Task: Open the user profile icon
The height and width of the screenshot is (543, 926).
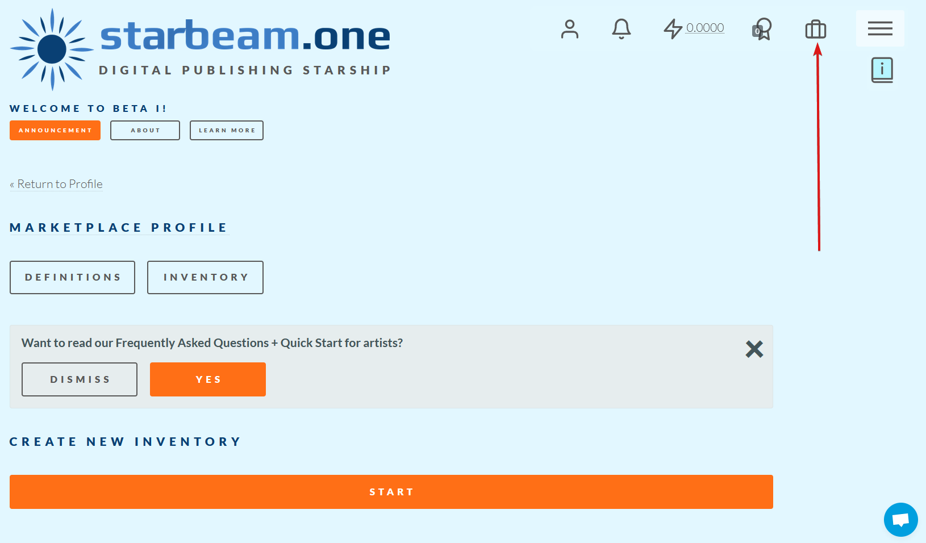Action: [x=569, y=28]
